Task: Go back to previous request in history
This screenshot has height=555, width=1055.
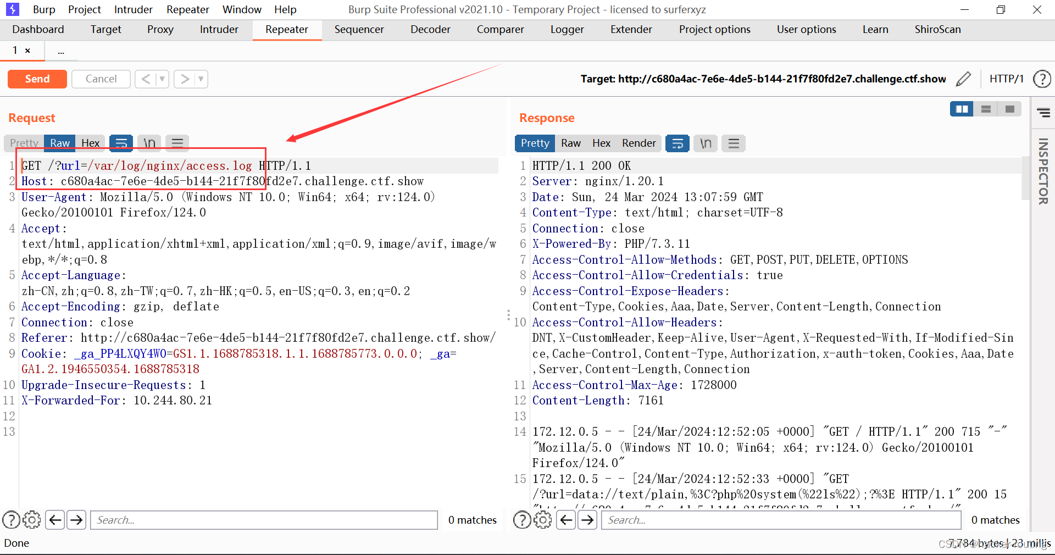Action: 146,79
